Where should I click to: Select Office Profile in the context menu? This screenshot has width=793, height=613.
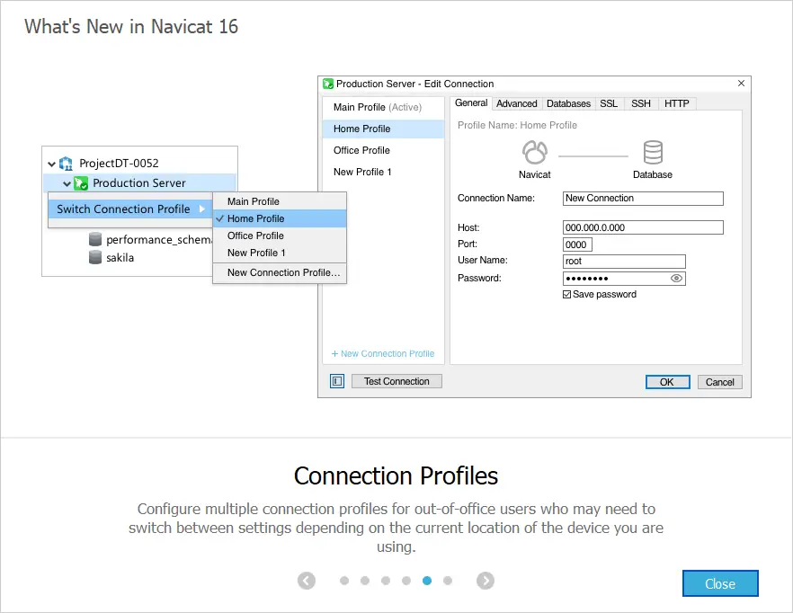pos(255,235)
